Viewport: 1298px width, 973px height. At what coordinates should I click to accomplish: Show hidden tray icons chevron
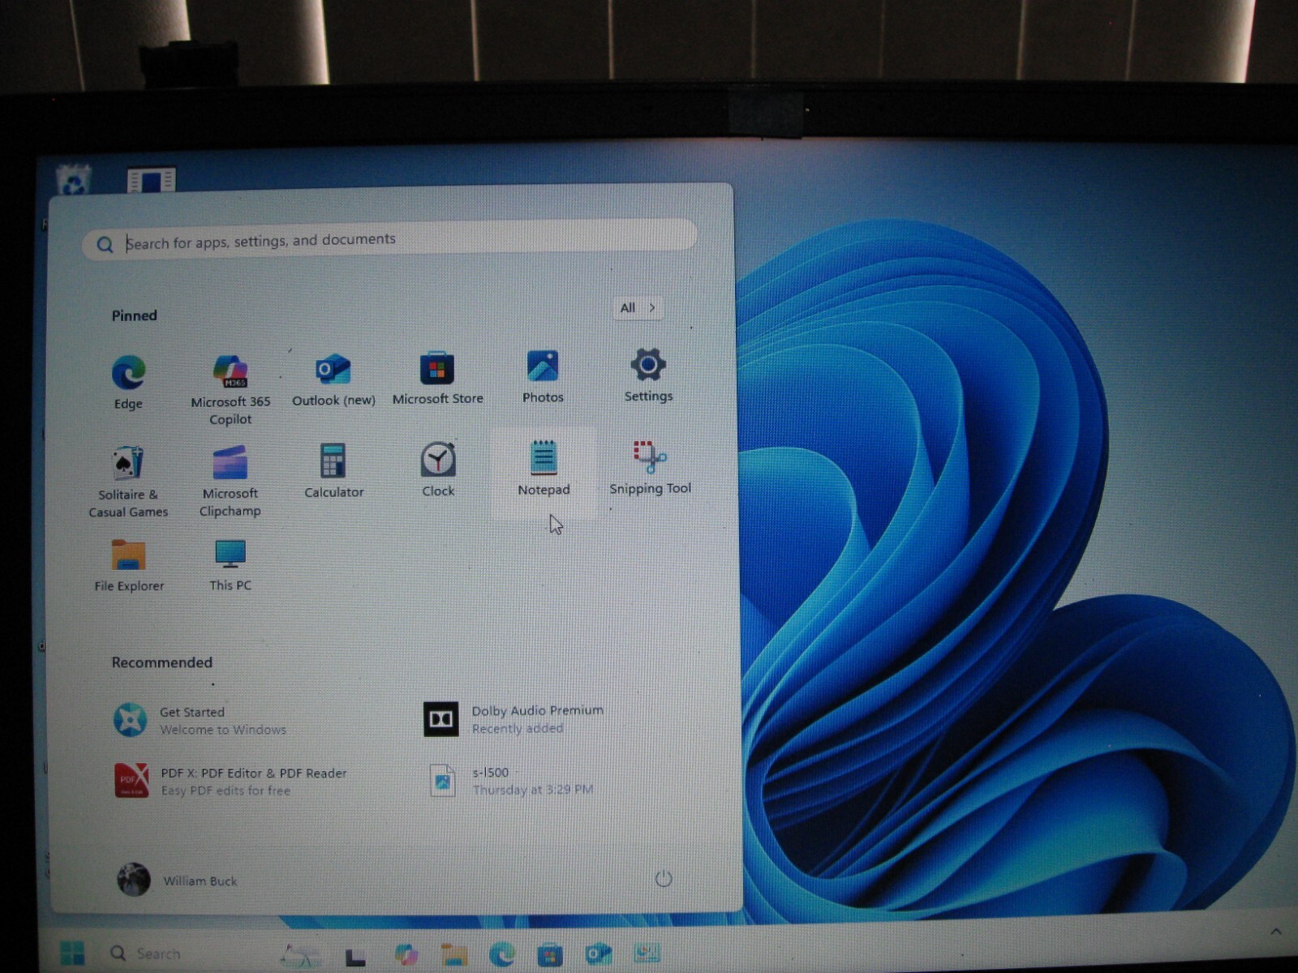point(1275,932)
